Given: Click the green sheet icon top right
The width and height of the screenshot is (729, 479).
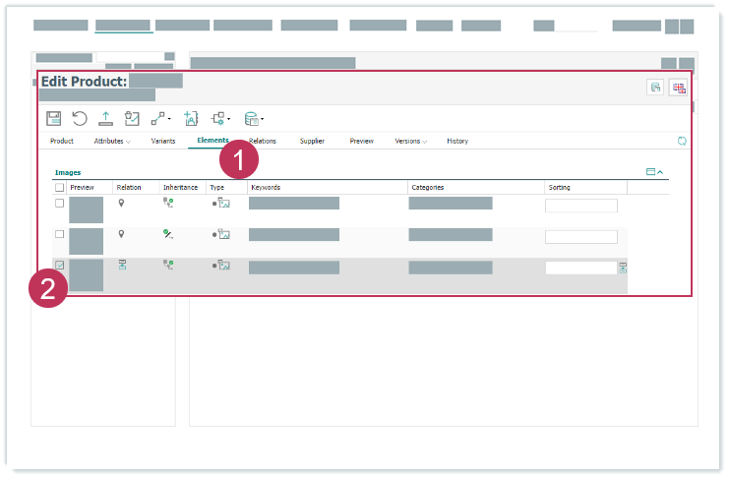Looking at the screenshot, I should coord(655,88).
